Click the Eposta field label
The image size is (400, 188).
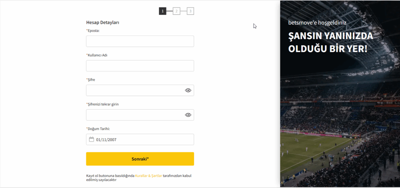click(93, 30)
